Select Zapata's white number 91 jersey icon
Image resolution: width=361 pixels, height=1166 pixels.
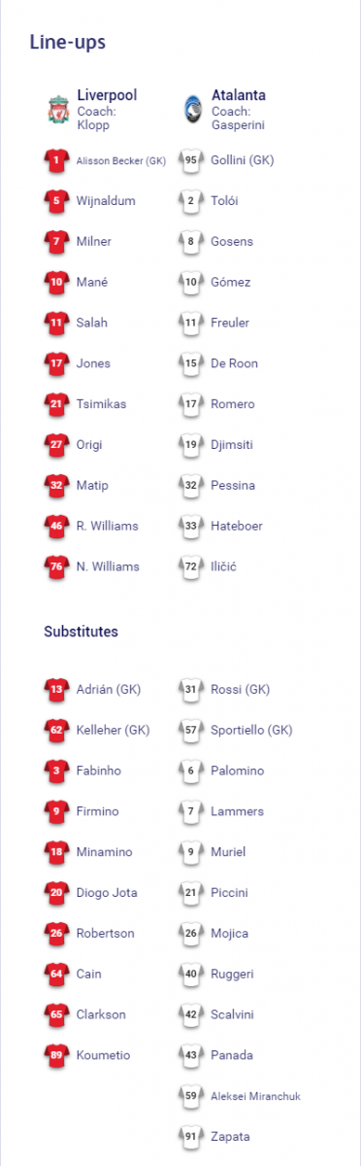click(191, 1136)
